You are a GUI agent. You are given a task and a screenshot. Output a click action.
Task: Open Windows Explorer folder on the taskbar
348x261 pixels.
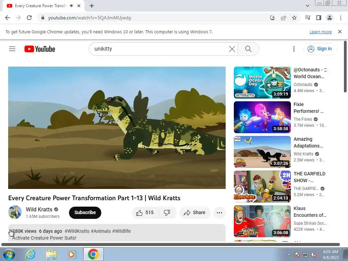[x=51, y=254]
